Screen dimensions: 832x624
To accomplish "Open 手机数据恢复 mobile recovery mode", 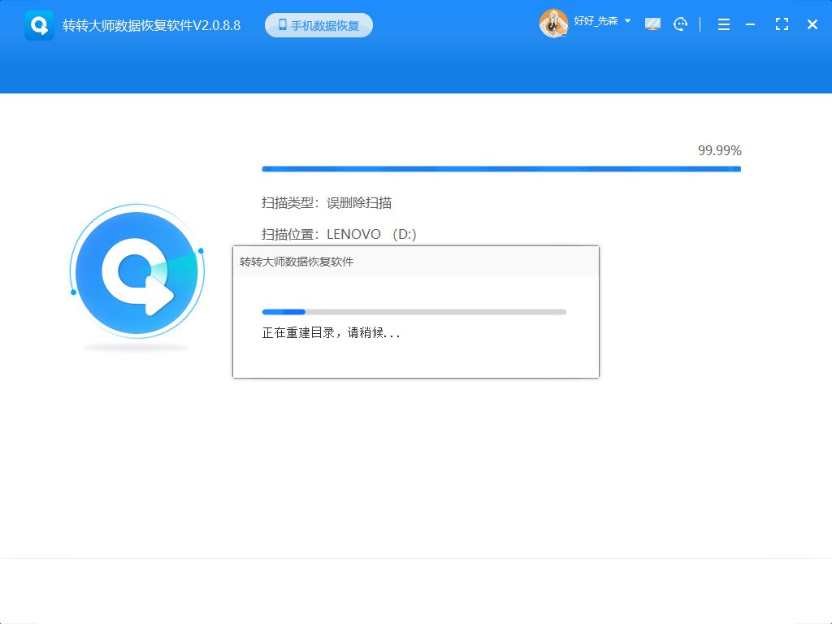I will pyautogui.click(x=318, y=24).
